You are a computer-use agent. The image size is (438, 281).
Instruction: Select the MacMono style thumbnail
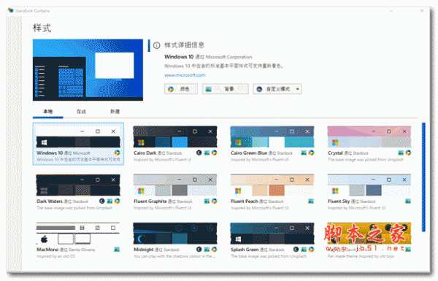[78, 234]
